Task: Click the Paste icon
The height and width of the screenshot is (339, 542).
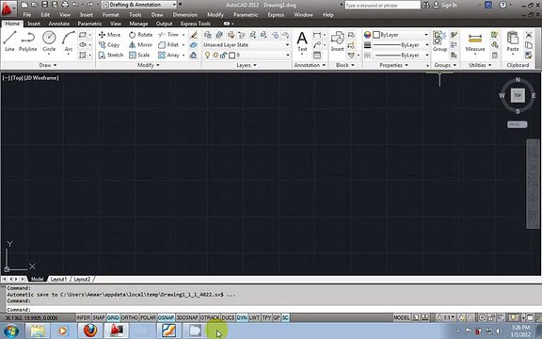Action: coord(513,41)
